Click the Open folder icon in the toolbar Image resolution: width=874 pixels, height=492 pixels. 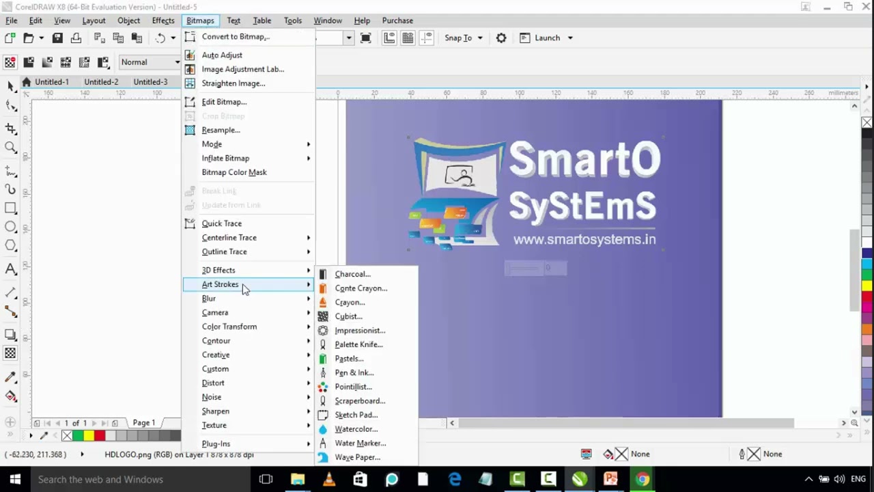click(28, 38)
